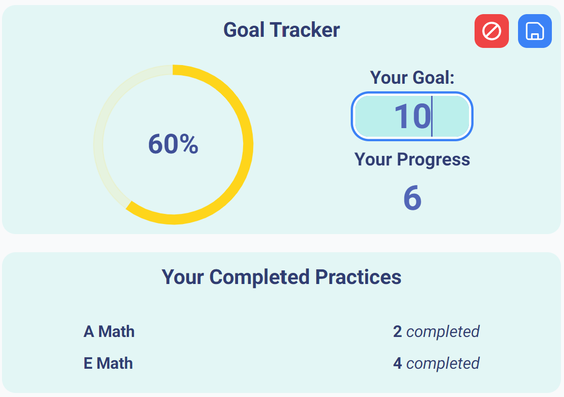Click the "Your Progress" label

click(412, 159)
